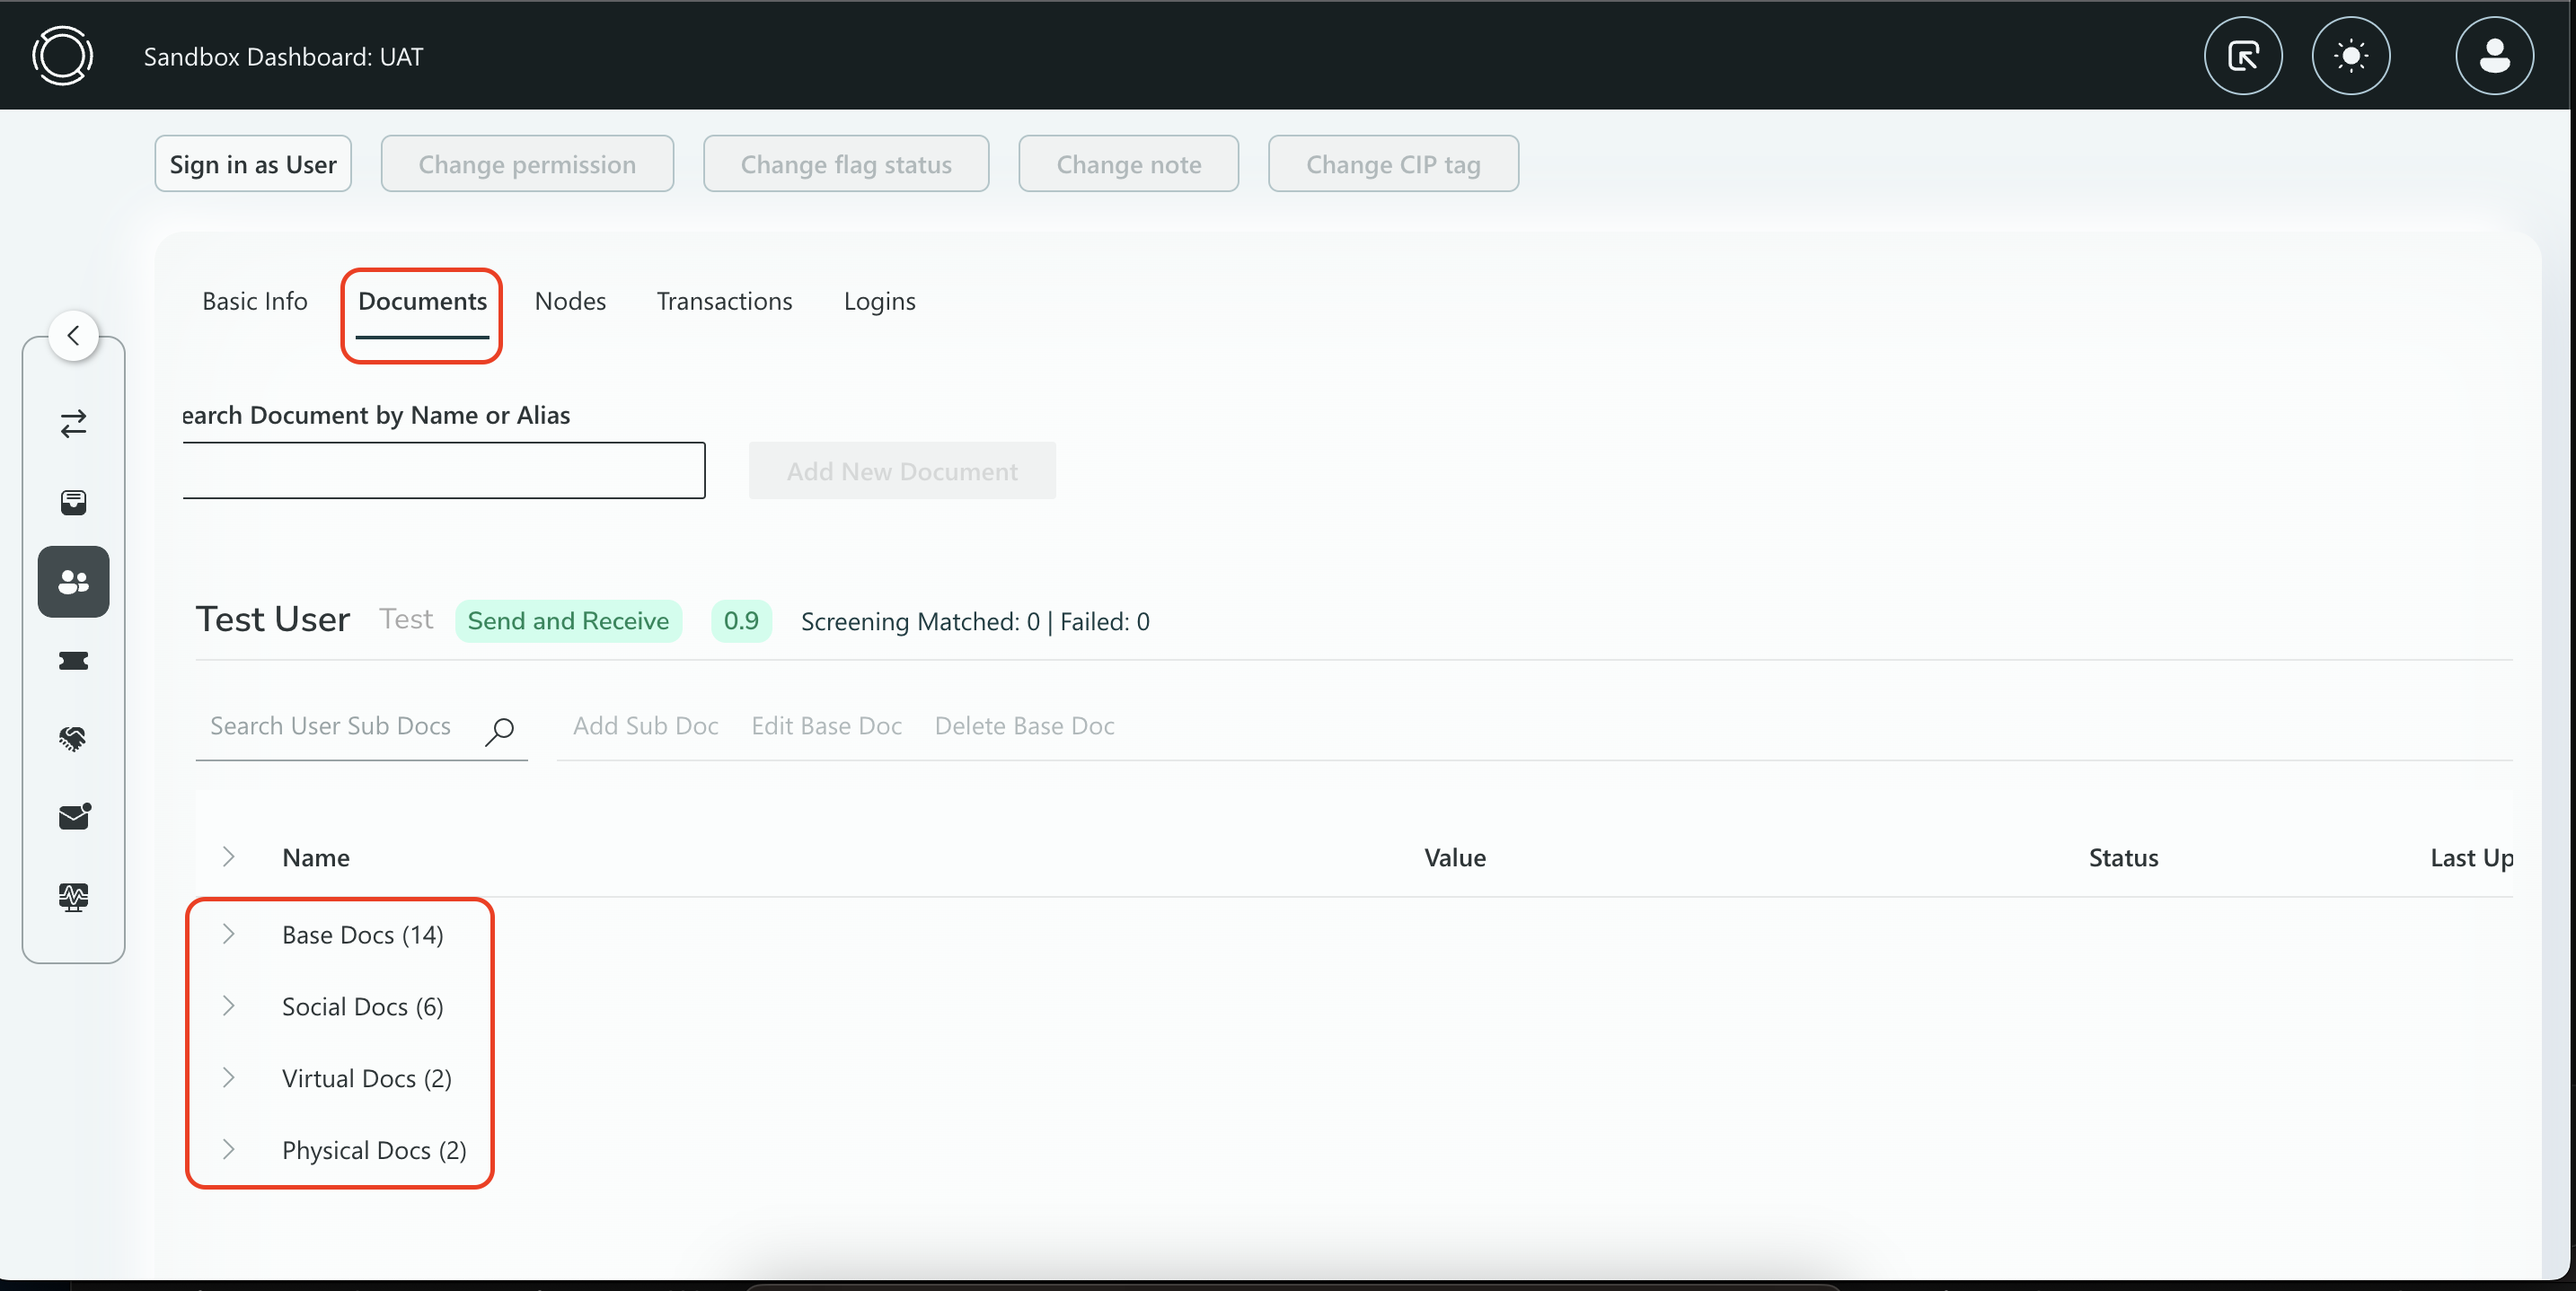Open the transactions arrows sidebar icon
Image resolution: width=2576 pixels, height=1291 pixels.
[74, 424]
